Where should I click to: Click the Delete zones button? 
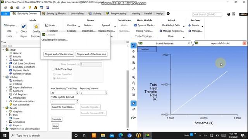[x=88, y=25]
